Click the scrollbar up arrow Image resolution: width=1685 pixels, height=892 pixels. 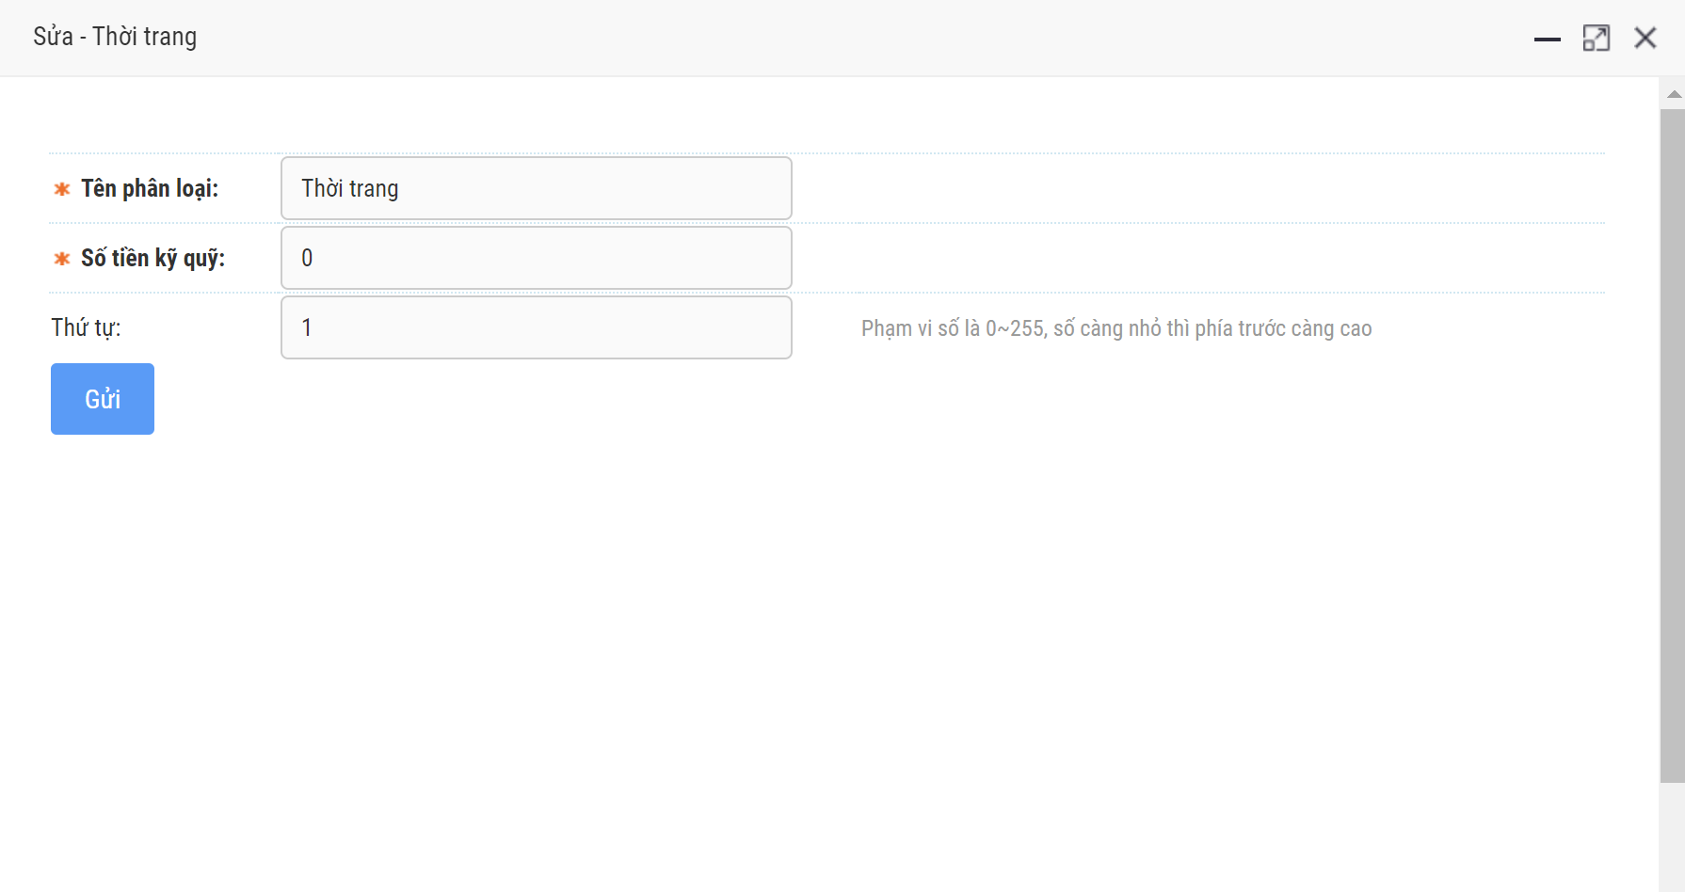[x=1674, y=94]
